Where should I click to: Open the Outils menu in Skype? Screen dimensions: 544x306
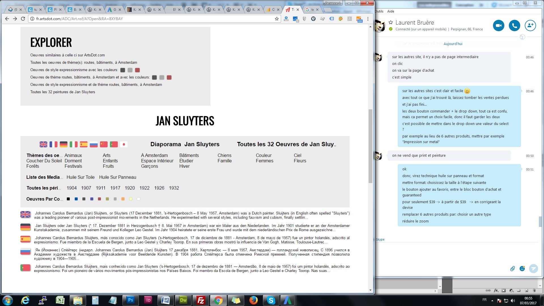[379, 11]
